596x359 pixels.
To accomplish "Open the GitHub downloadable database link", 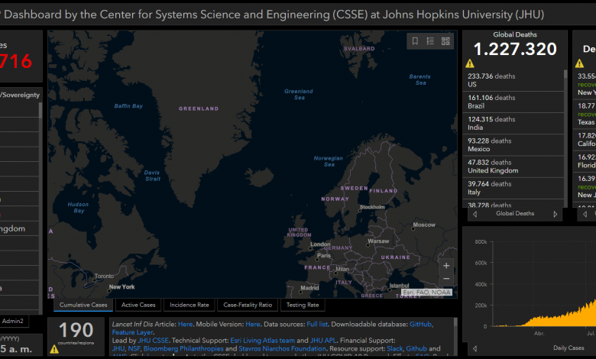I will 420,324.
